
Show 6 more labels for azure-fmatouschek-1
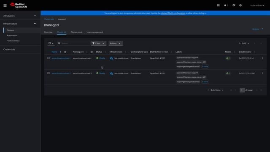[205, 67]
